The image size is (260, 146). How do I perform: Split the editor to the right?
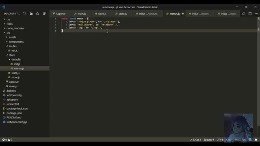tap(250, 14)
